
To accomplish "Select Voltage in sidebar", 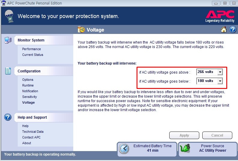I will tap(29, 102).
